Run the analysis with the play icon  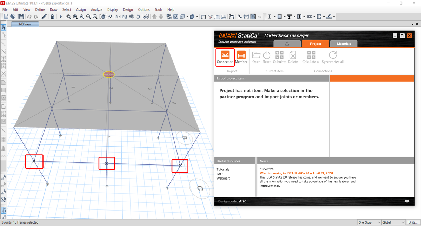click(60, 17)
